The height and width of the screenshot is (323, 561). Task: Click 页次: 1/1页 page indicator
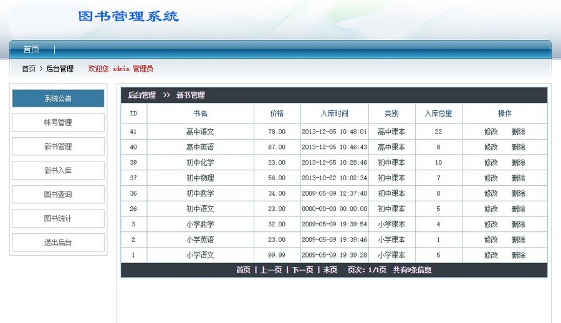point(367,270)
